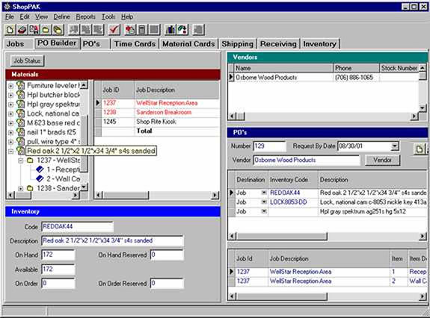Viewport: 430px width, 318px height.
Task: Switch to the Shipping tab
Action: (x=238, y=44)
